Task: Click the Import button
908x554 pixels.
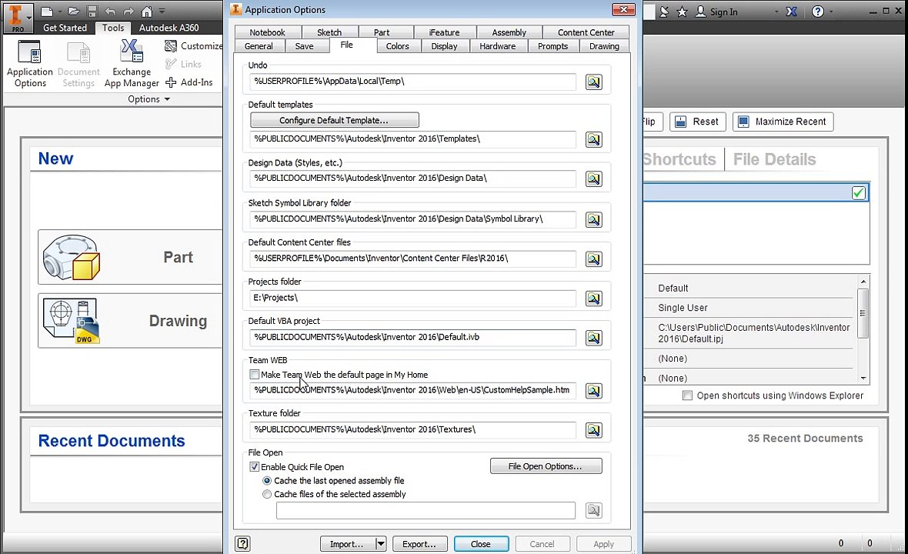Action: tap(347, 543)
